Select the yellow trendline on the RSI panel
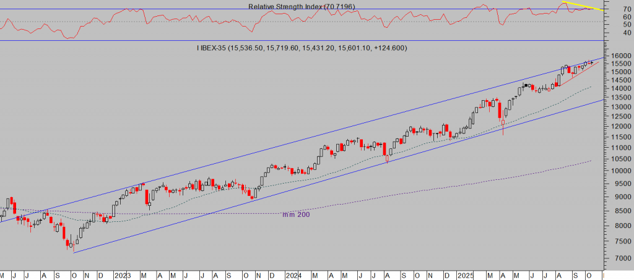The image size is (634, 280). click(x=582, y=6)
